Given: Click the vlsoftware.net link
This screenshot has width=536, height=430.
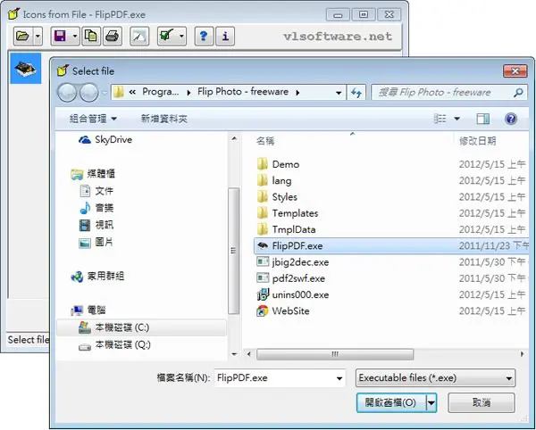Looking at the screenshot, I should click(x=338, y=37).
